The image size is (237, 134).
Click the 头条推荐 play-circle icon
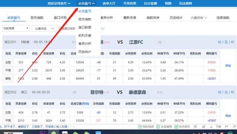click(x=158, y=127)
